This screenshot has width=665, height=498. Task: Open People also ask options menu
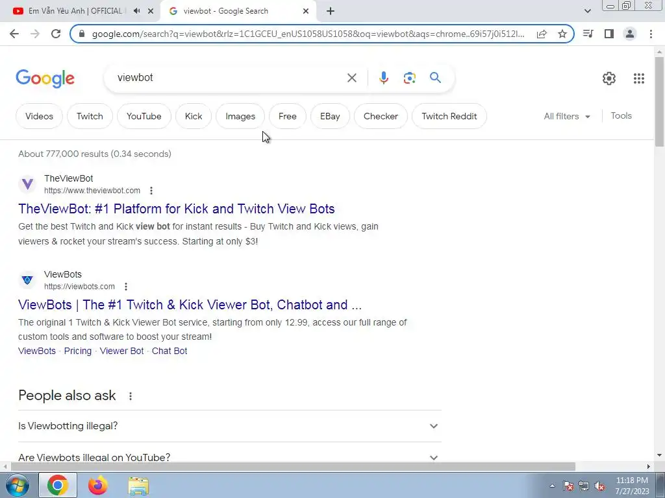click(x=131, y=396)
